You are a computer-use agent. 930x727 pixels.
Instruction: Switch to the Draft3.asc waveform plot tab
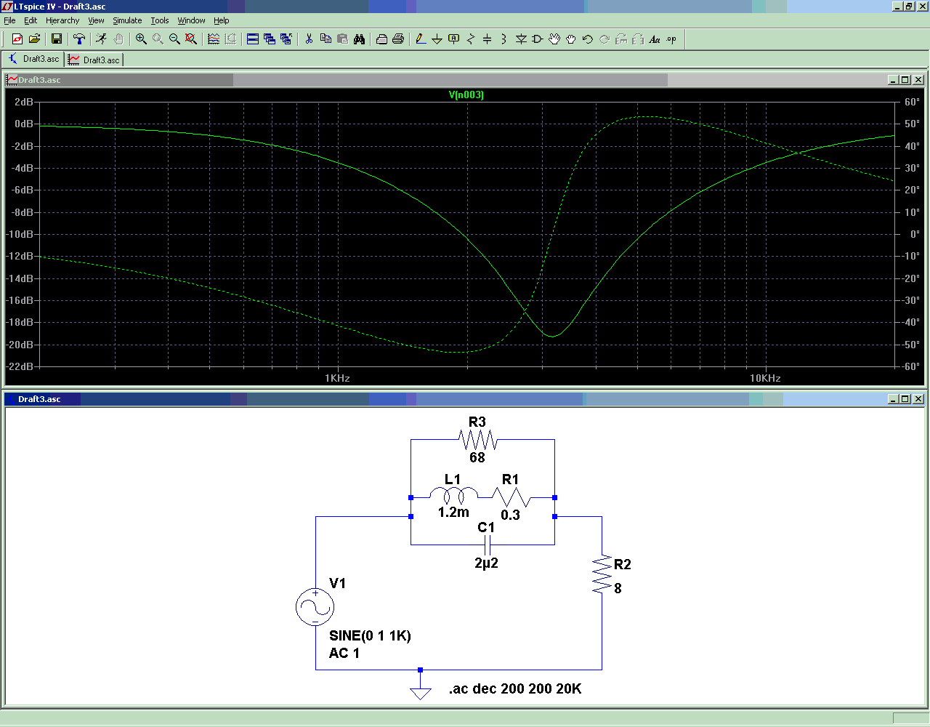pyautogui.click(x=94, y=60)
